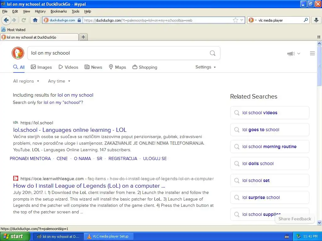Click related search 'lol goes to school'
Viewport: 322px width, 241px height.
click(x=269, y=130)
